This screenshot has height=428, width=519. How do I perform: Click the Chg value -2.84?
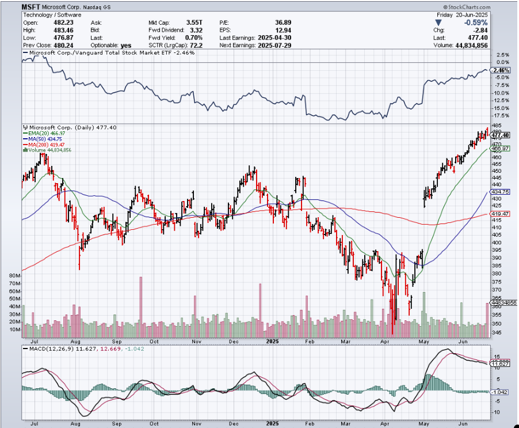coord(480,30)
